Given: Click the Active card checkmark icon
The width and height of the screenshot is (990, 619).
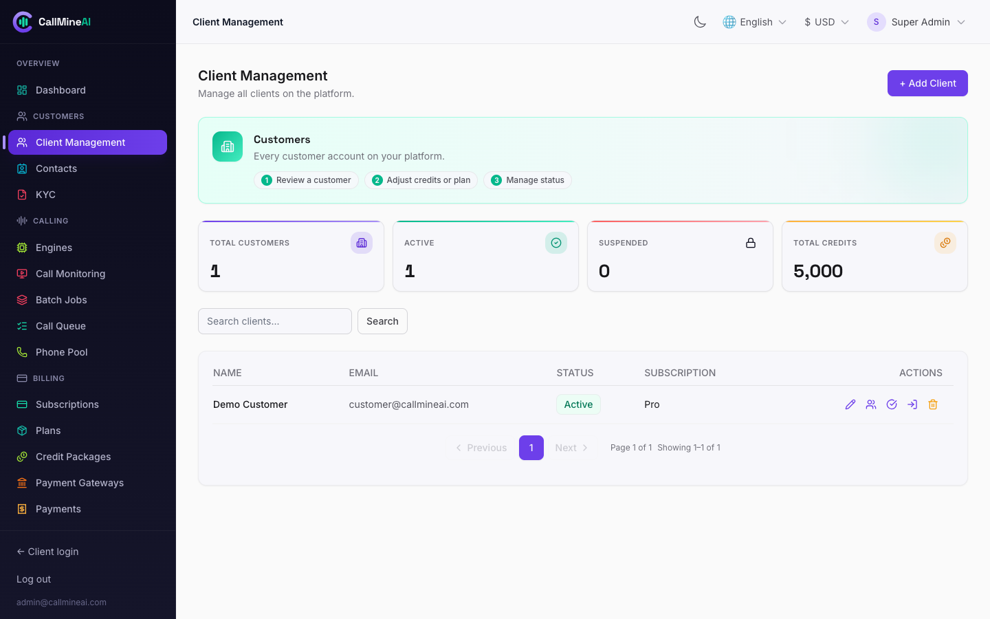Looking at the screenshot, I should pos(556,243).
